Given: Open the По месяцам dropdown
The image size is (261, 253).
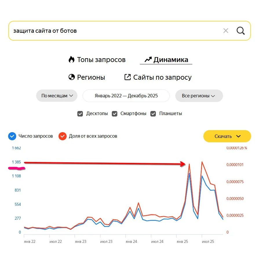Looking at the screenshot, I should (x=56, y=96).
